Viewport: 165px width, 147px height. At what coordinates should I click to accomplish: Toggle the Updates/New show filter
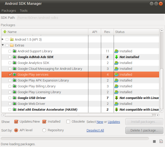coord(16,122)
